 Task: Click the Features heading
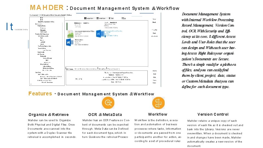(40, 93)
